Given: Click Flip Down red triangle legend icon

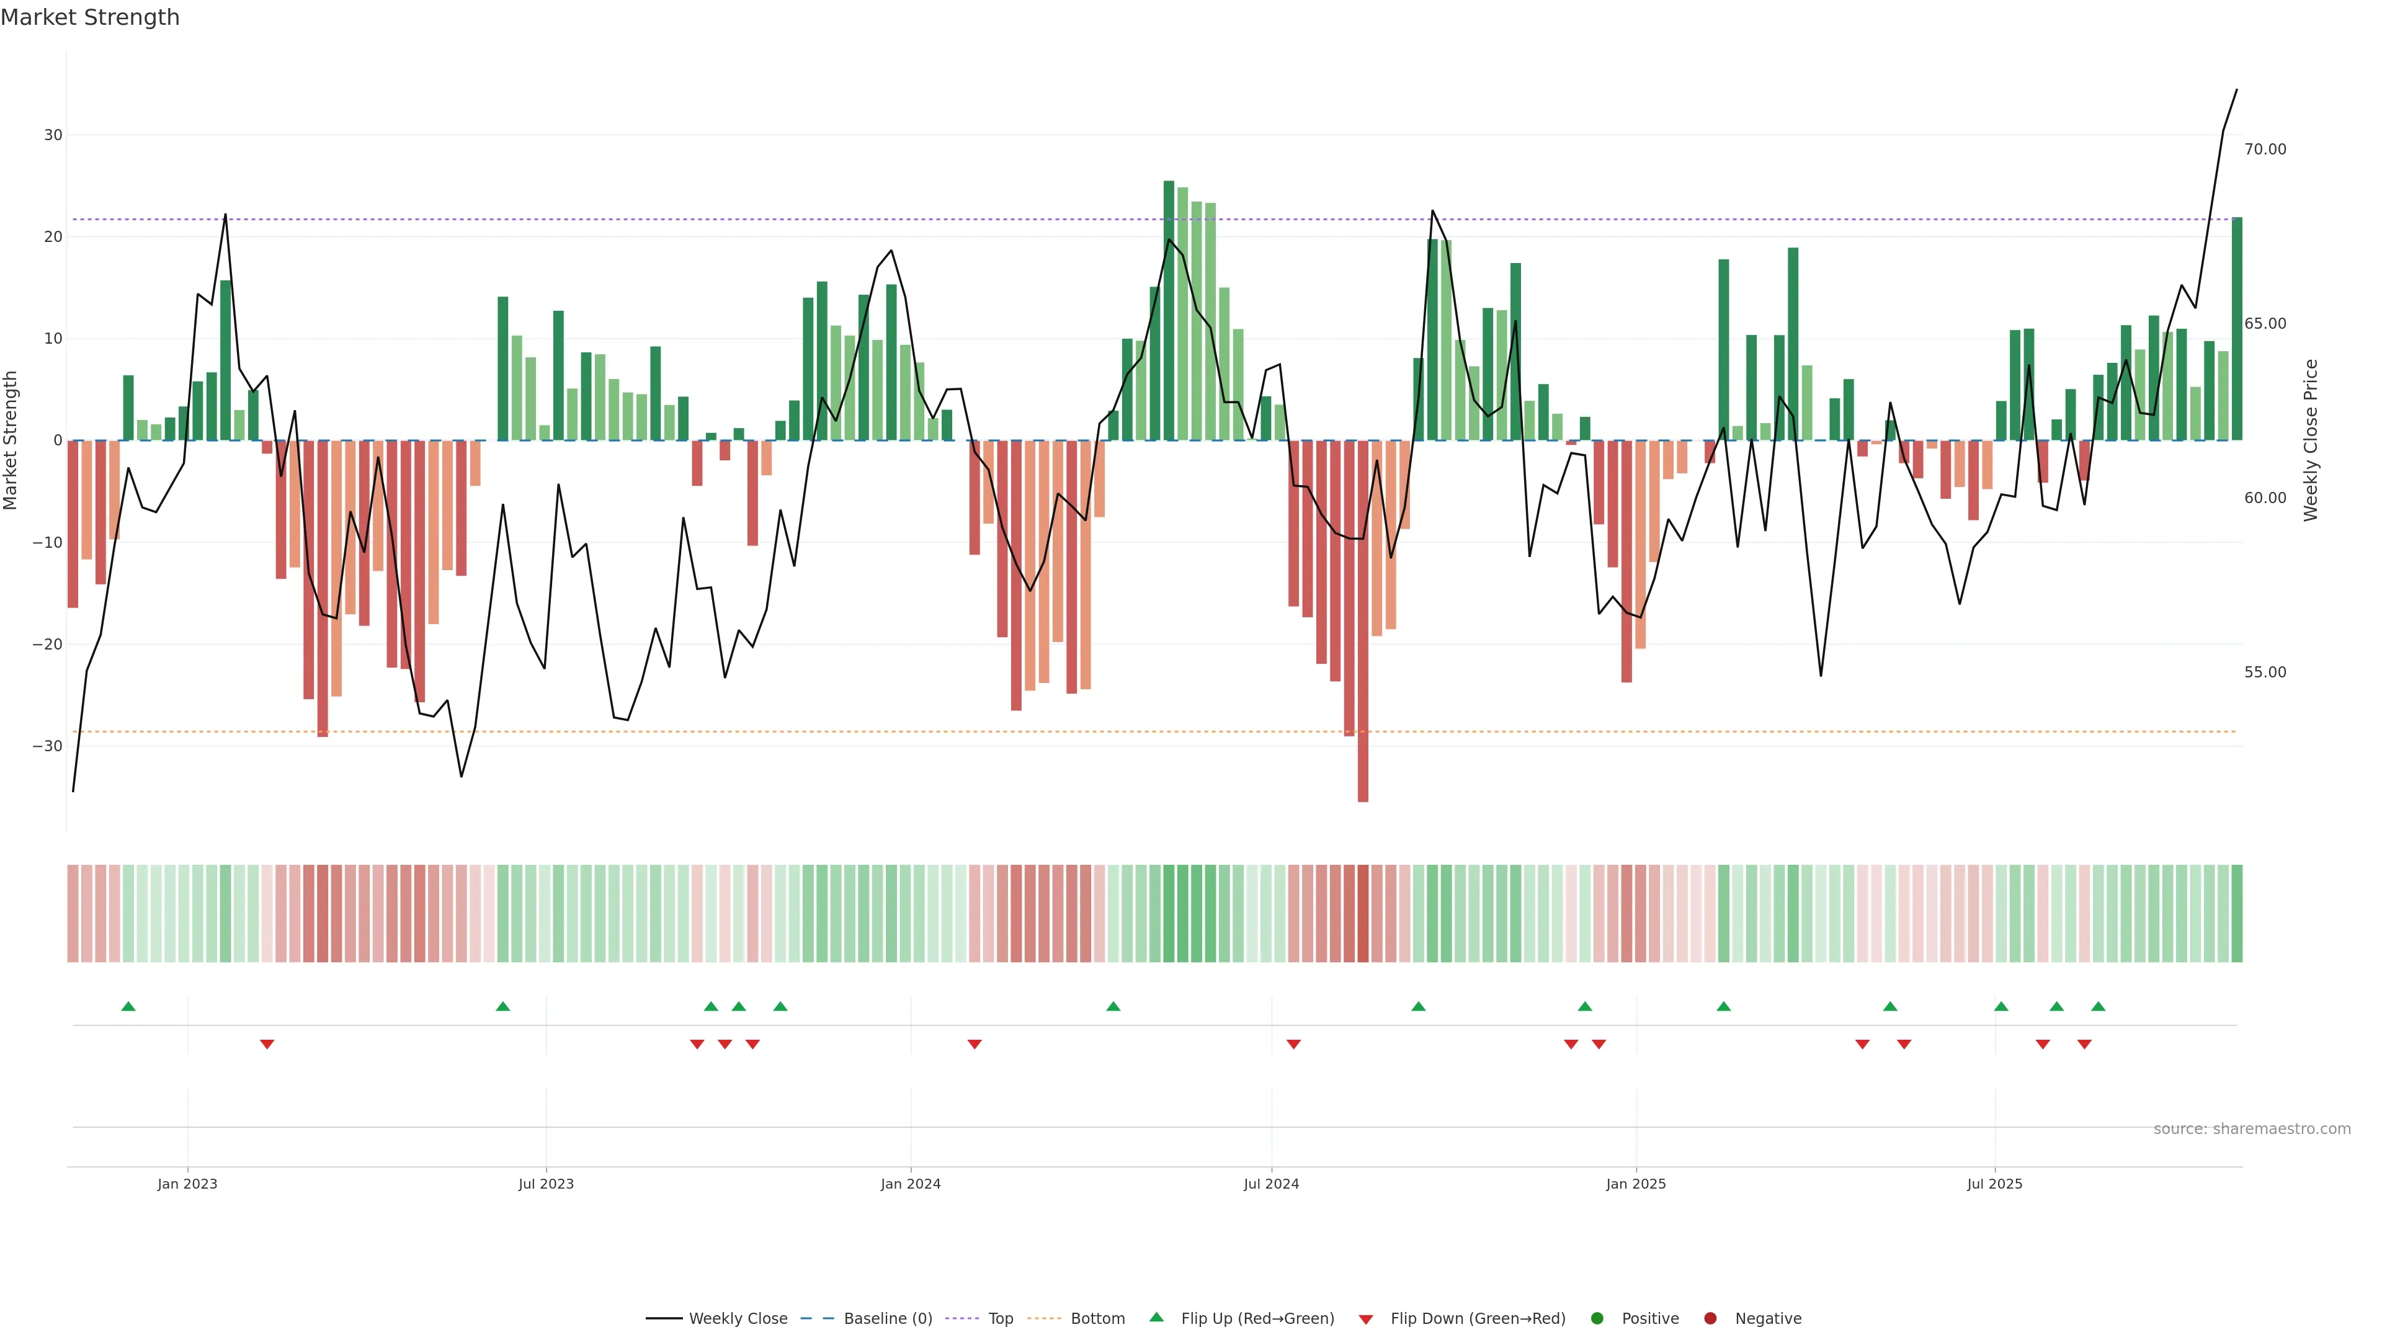Looking at the screenshot, I should [1366, 1319].
